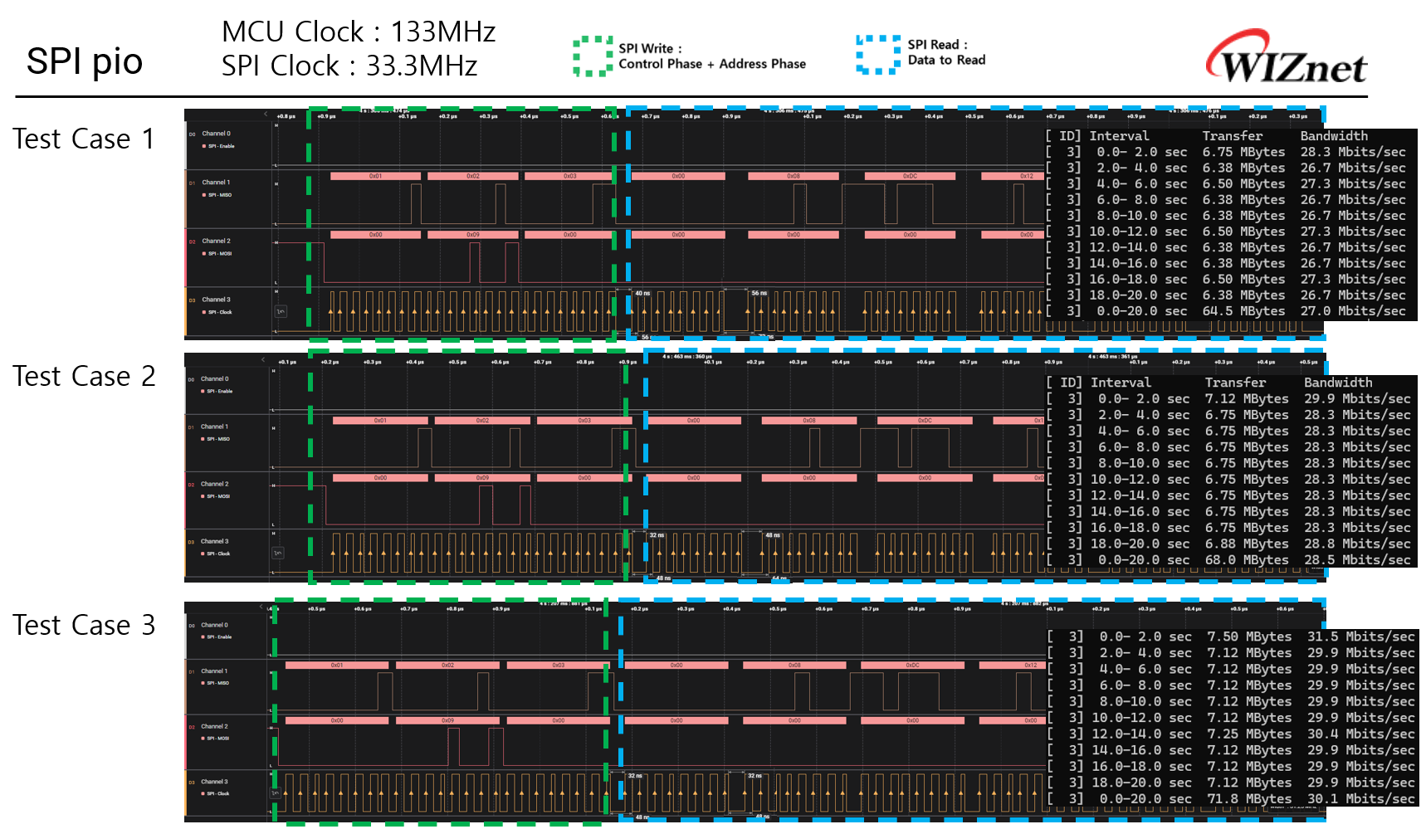The height and width of the screenshot is (834, 1426).
Task: Collapse the channel sidebar in Test Case 1
Action: tap(266, 115)
